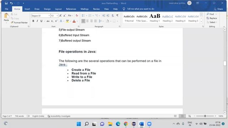Undo the last action
This screenshot has width=228, height=128.
(x=11, y=3)
